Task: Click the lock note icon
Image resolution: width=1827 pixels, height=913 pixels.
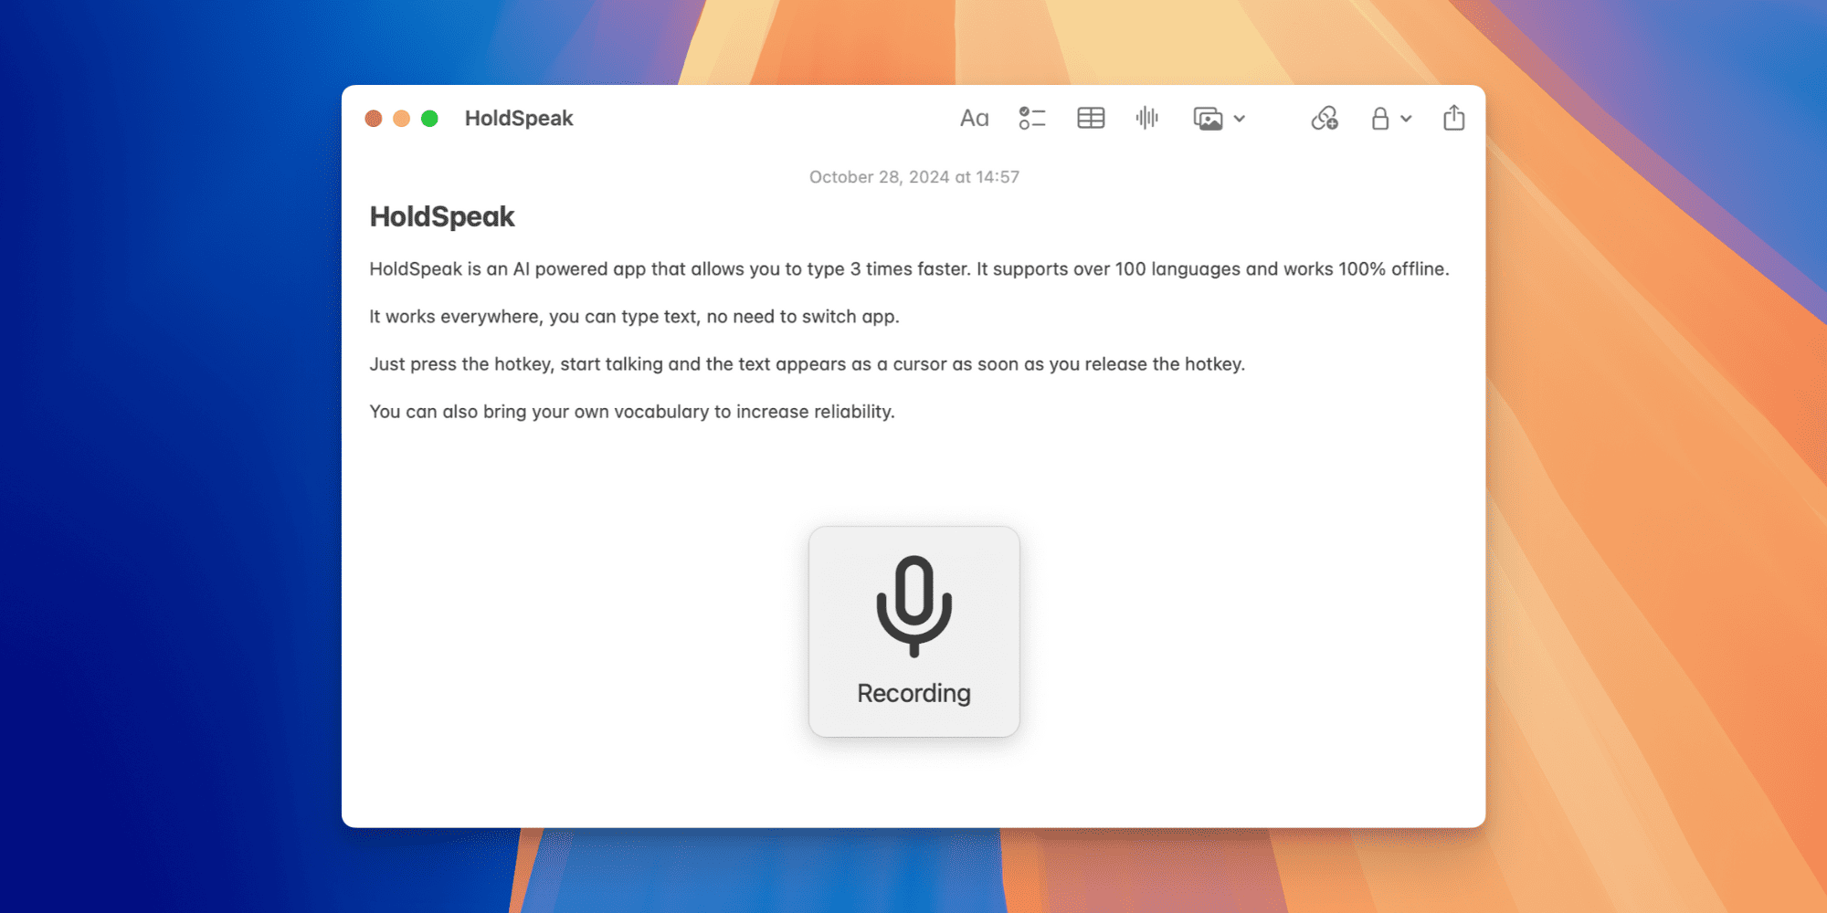Action: tap(1380, 119)
